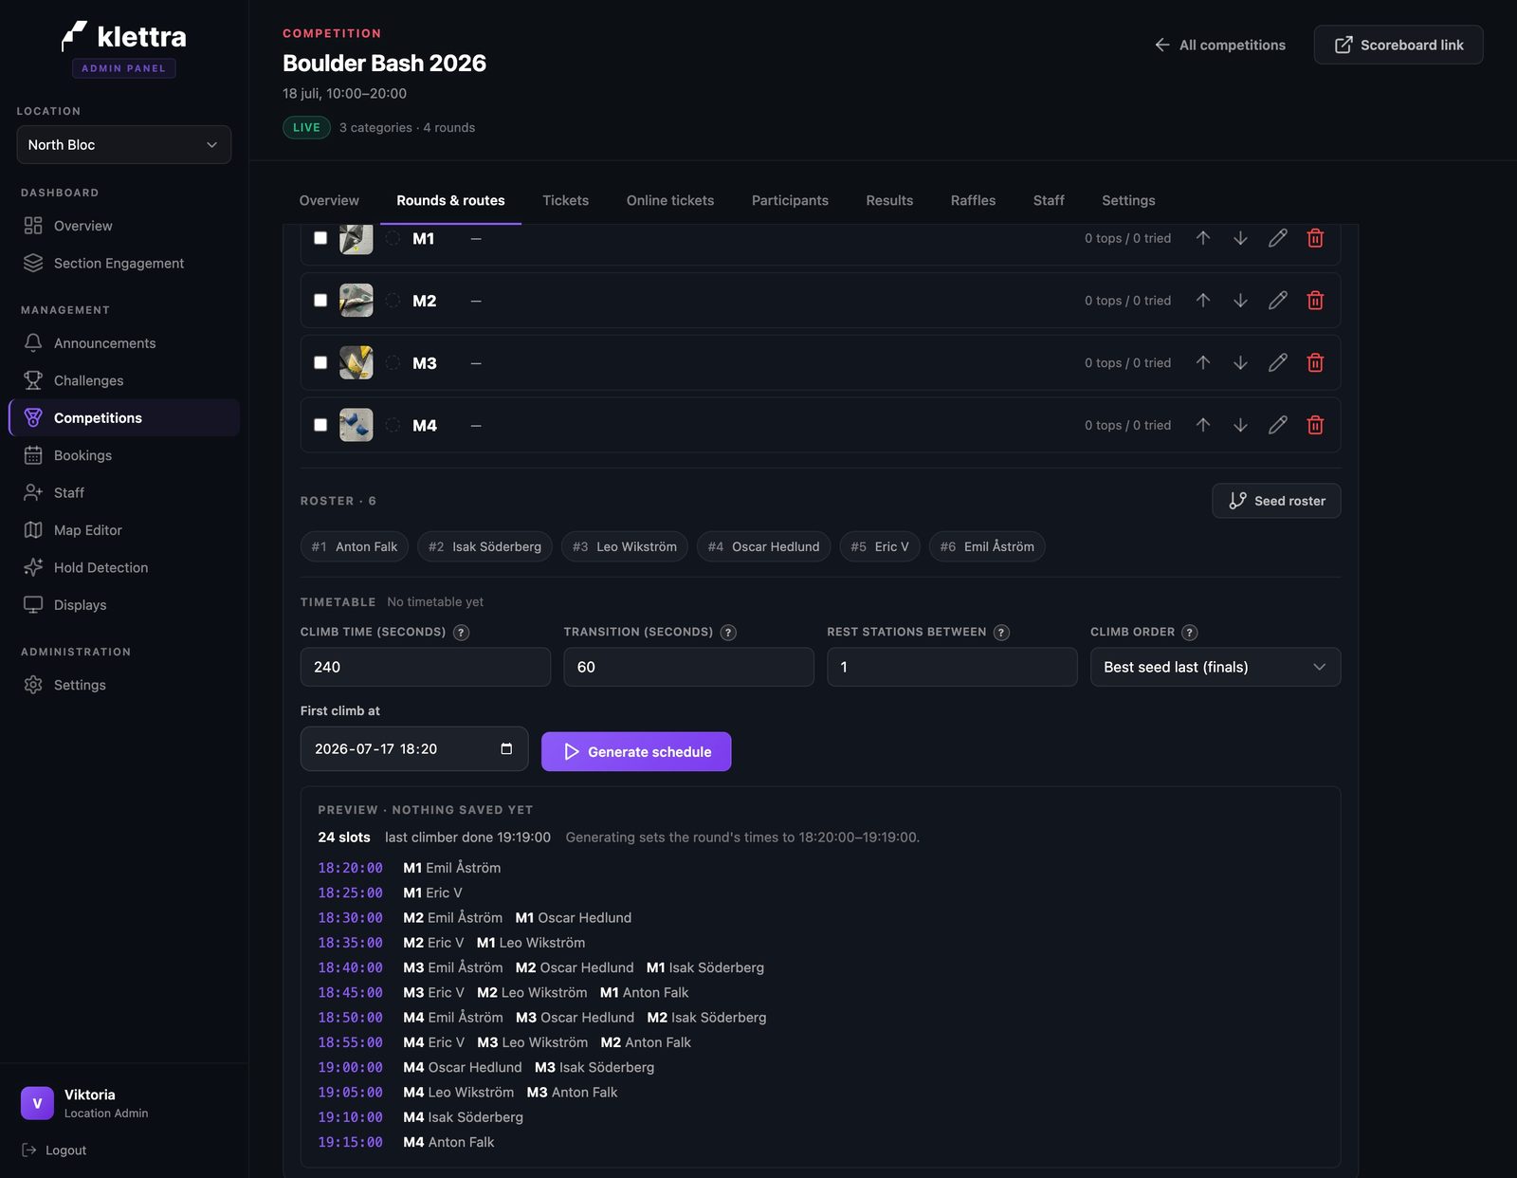Click roster chip Emil Åström
The height and width of the screenshot is (1178, 1517).
pyautogui.click(x=987, y=546)
